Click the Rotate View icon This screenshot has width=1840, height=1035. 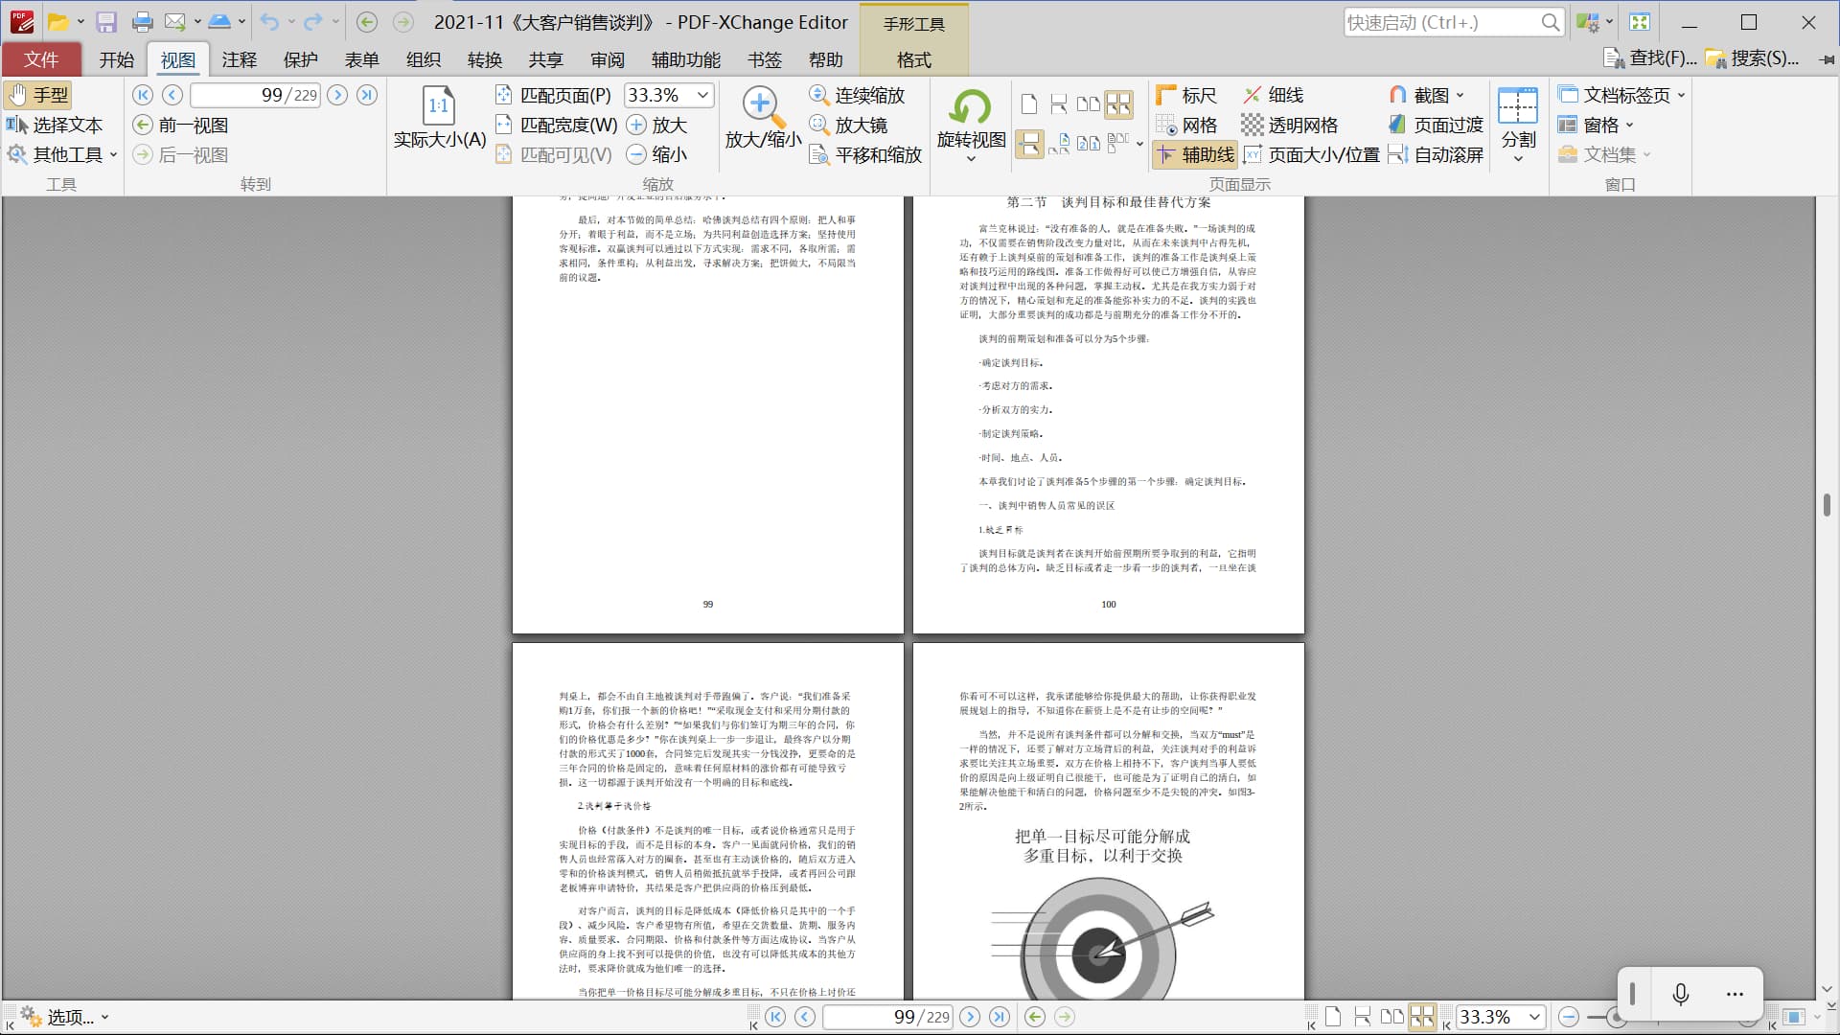coord(971,108)
